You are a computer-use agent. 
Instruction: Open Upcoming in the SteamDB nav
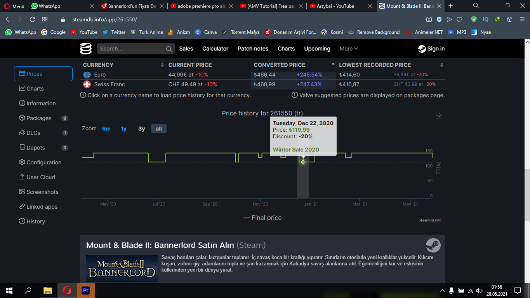(x=317, y=49)
